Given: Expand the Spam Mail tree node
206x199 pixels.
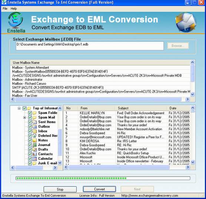Looking at the screenshot, I should point(24,117).
